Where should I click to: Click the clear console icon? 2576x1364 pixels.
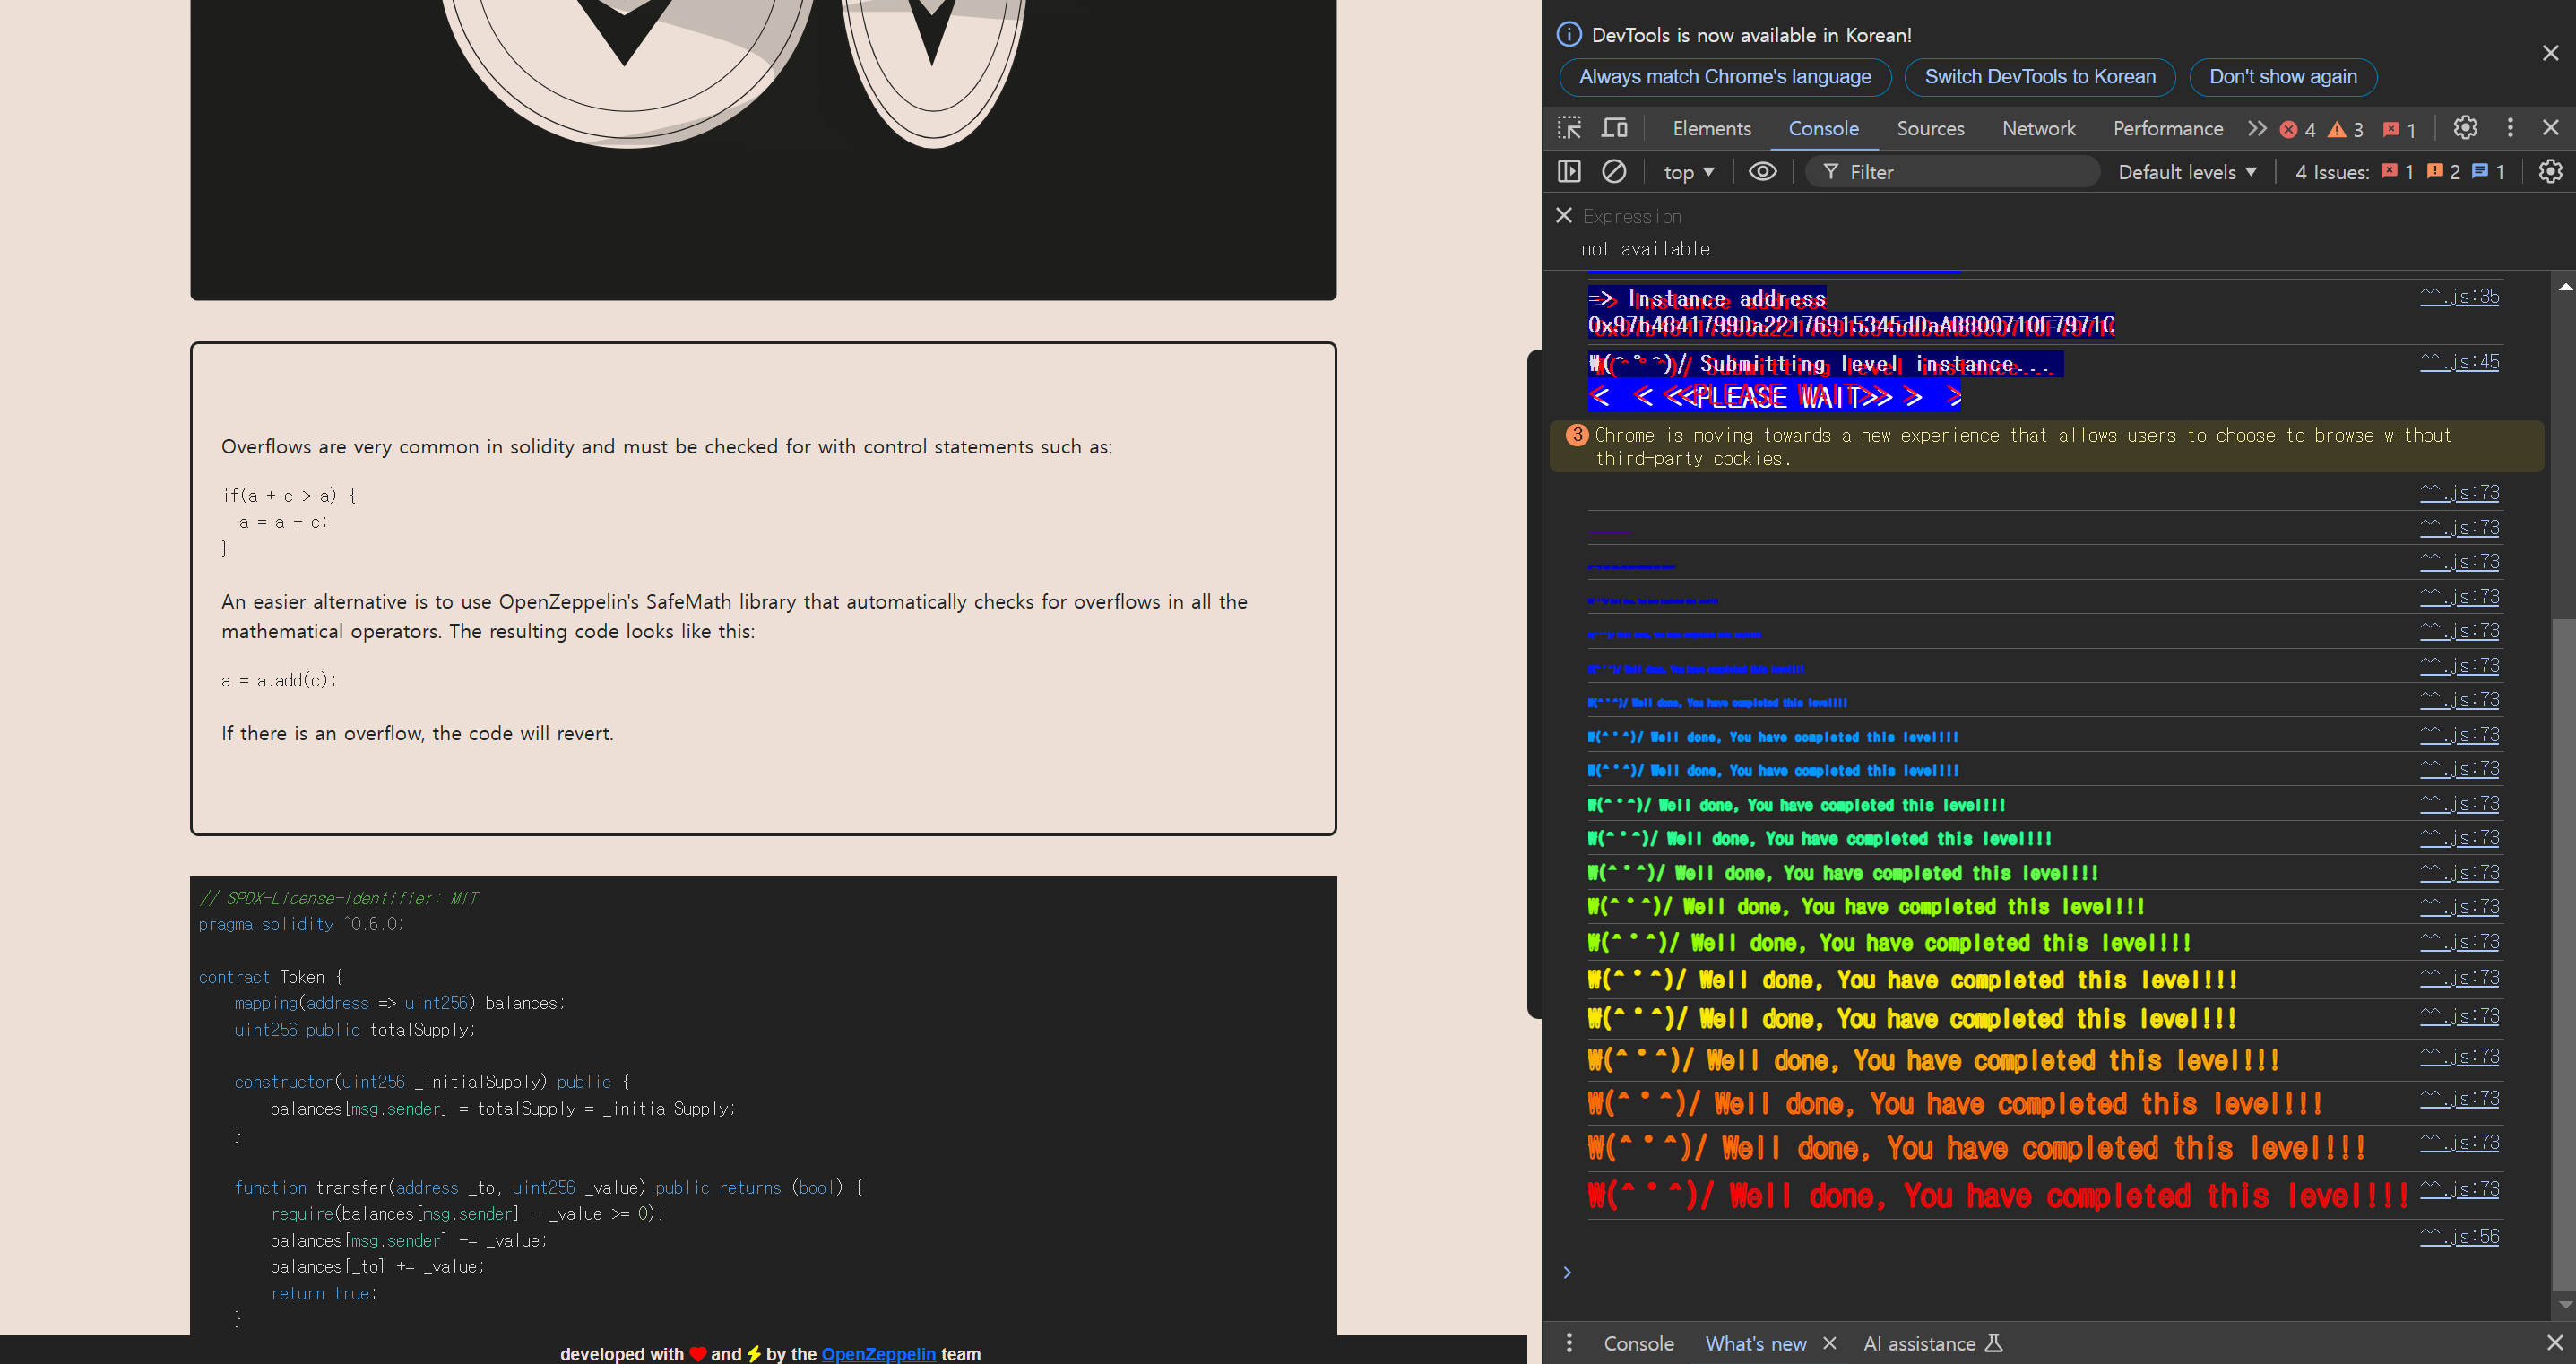(1614, 172)
